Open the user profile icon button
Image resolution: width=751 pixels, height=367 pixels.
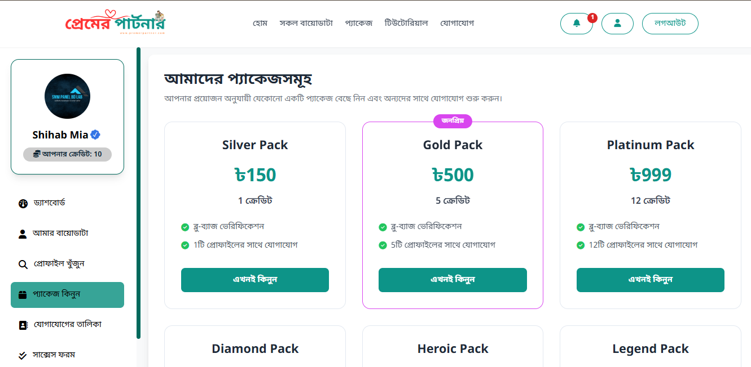pos(617,24)
